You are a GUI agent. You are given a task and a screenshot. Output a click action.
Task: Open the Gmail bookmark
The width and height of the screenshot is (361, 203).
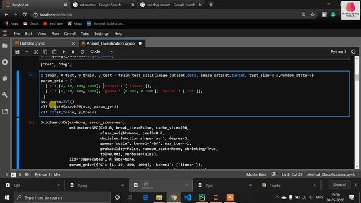pyautogui.click(x=31, y=24)
